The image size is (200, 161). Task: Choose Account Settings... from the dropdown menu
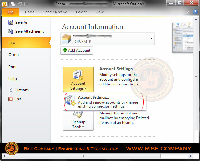pyautogui.click(x=104, y=102)
